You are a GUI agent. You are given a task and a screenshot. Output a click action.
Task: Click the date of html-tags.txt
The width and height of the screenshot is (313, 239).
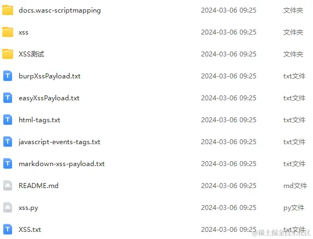pos(228,120)
